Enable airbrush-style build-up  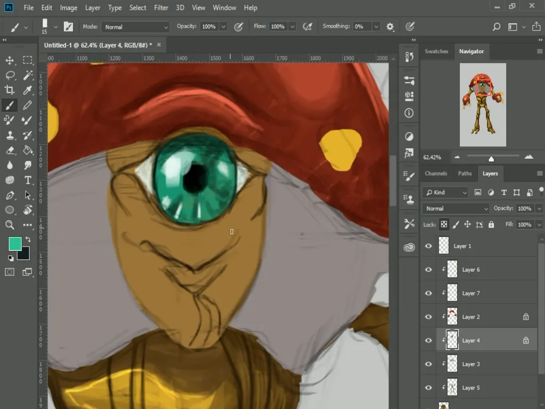[x=308, y=27]
